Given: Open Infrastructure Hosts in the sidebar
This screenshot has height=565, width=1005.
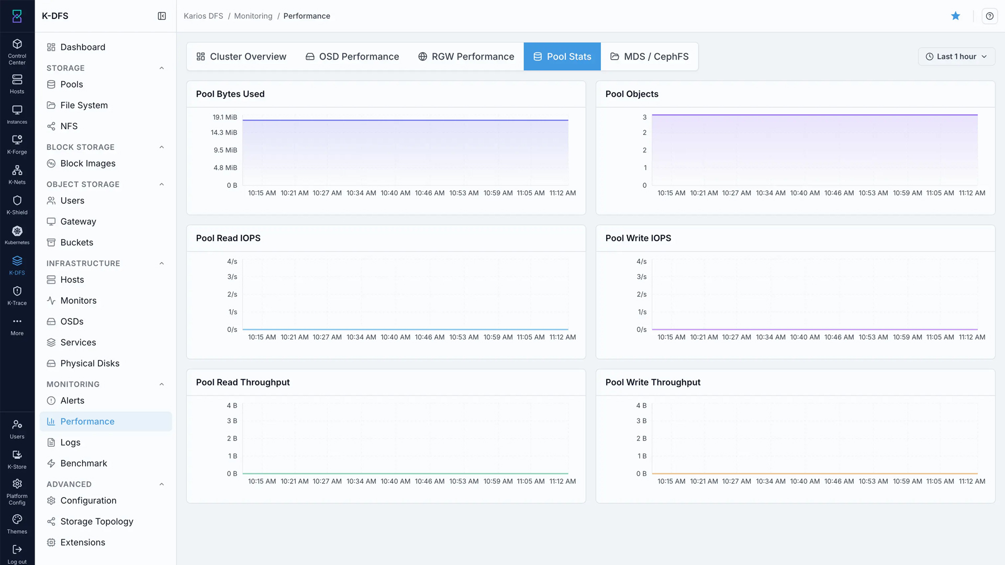Looking at the screenshot, I should pos(106,279).
